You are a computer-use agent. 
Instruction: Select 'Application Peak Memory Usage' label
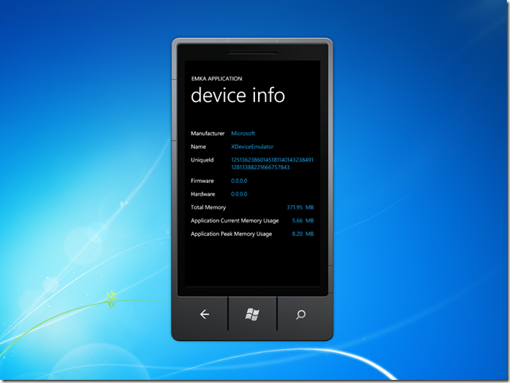click(231, 234)
